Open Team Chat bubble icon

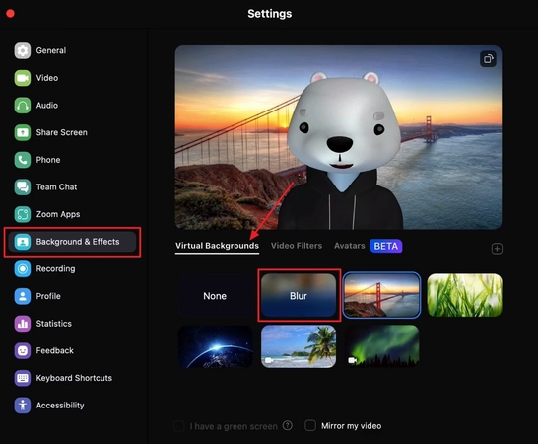23,186
